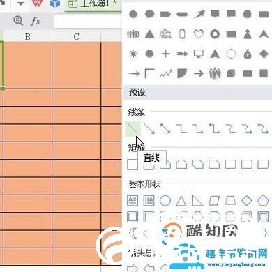272x272 pixels.
Task: Click the 基本形状 category label
Action: click(144, 184)
